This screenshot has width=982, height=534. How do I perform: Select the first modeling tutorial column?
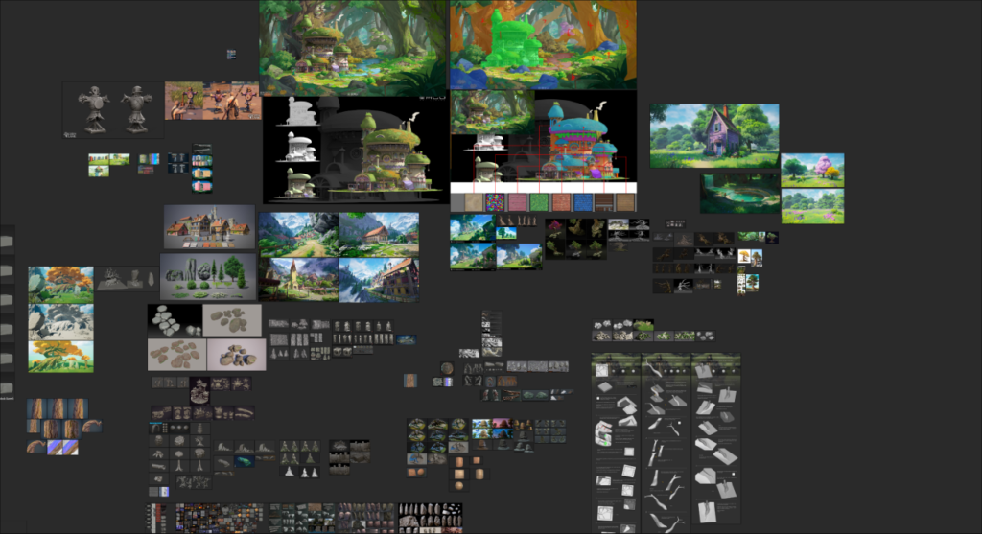point(617,443)
